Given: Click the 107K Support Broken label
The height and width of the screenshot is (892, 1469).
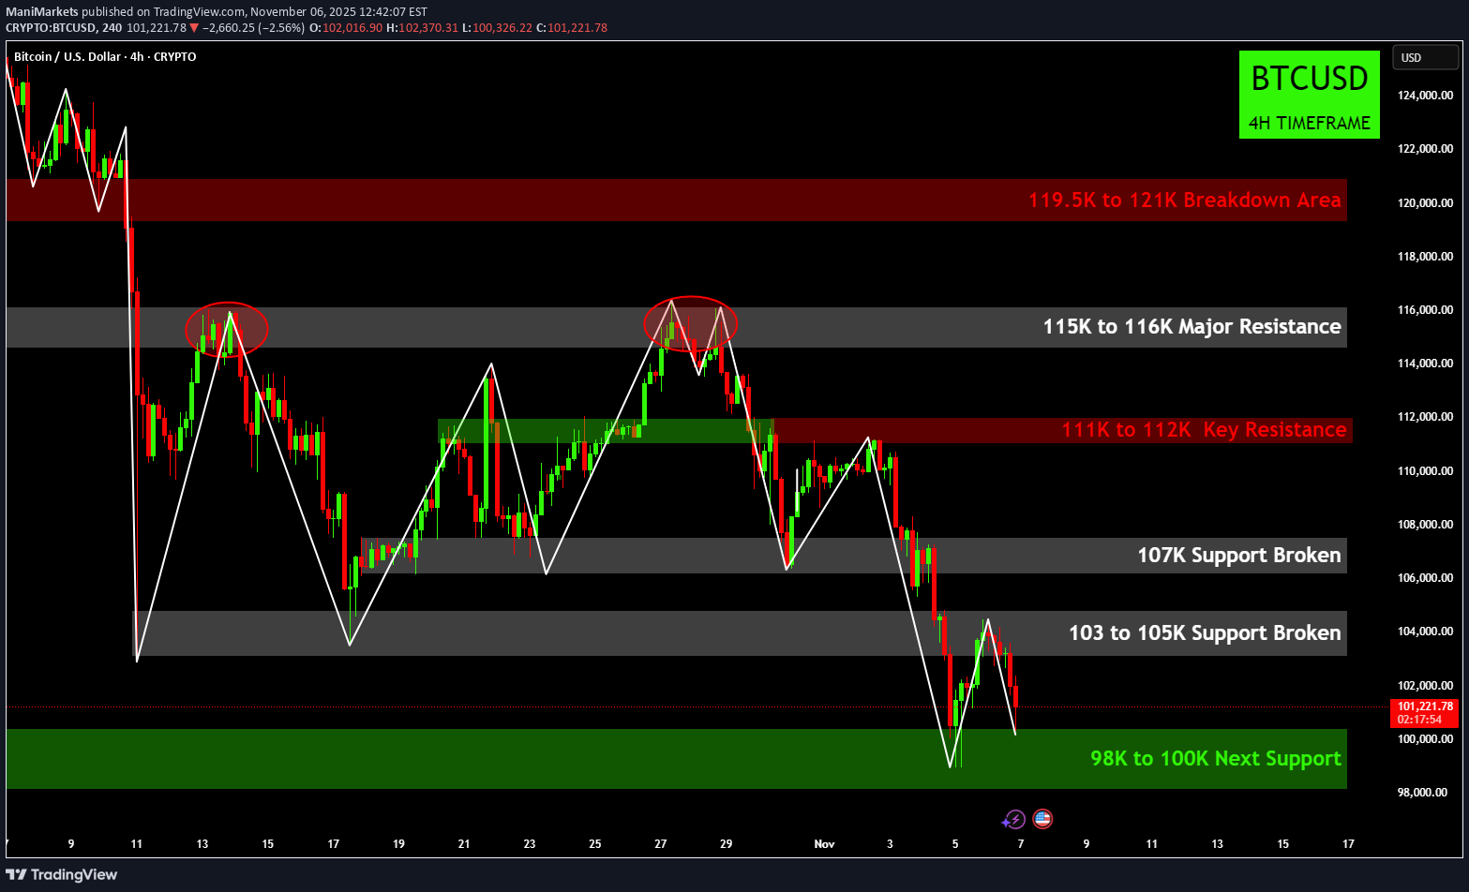Looking at the screenshot, I should (1238, 556).
